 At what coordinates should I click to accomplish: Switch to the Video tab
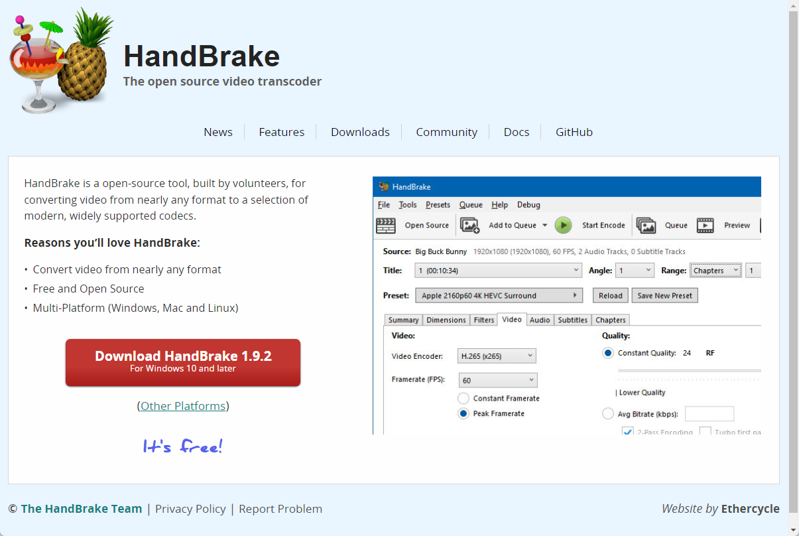point(512,319)
